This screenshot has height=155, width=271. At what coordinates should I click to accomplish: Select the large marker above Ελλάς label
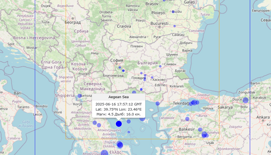click(x=119, y=145)
